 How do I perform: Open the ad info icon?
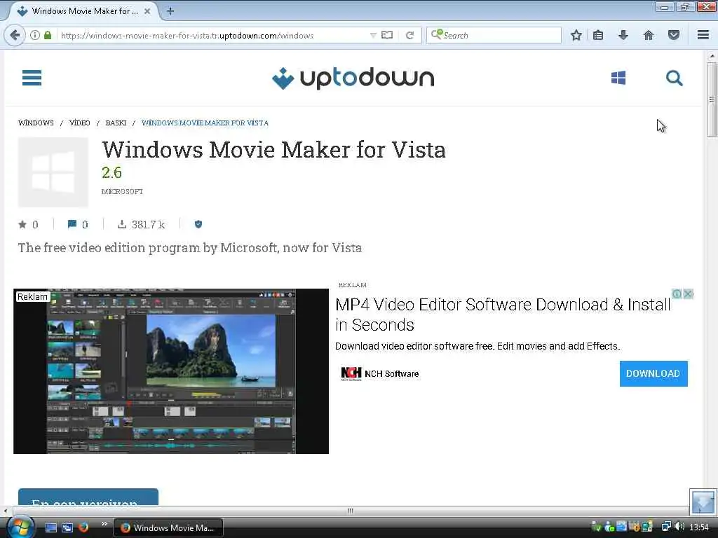(x=677, y=294)
